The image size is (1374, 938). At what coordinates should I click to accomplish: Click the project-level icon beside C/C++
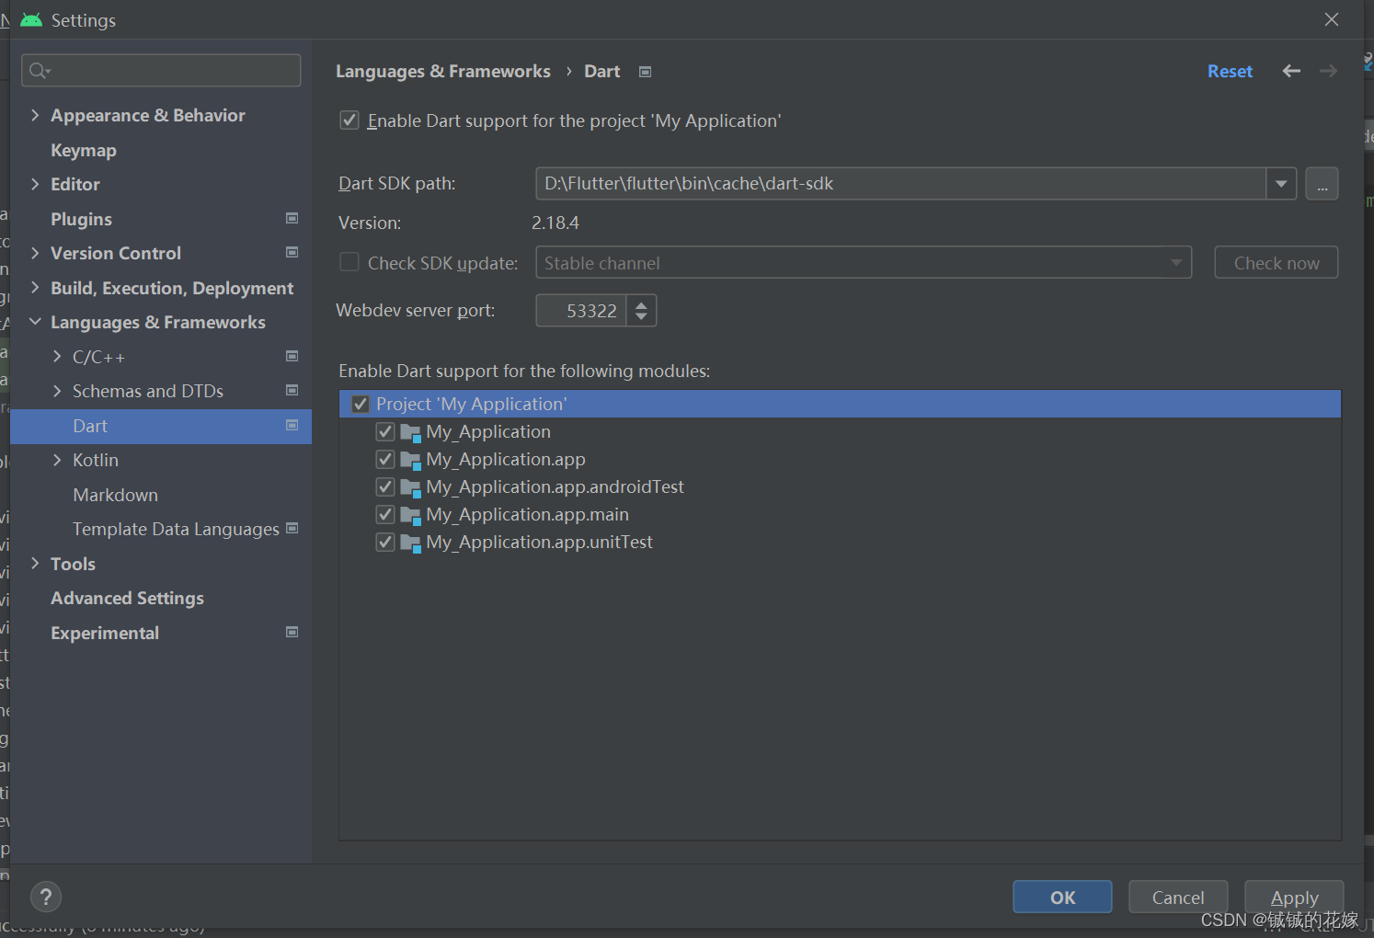coord(292,356)
